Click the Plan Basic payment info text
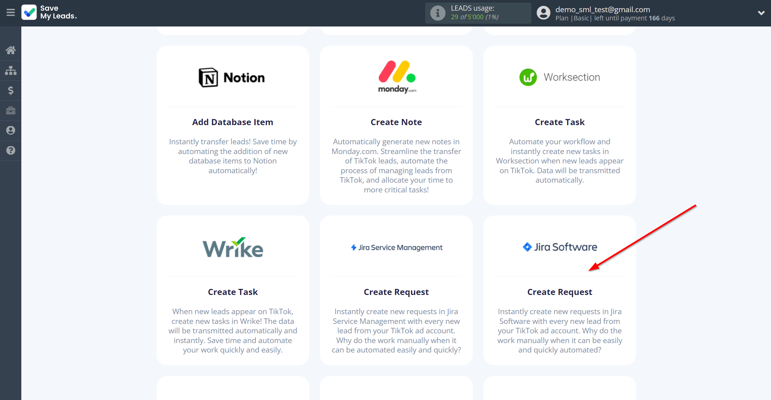Viewport: 771px width, 400px height. pyautogui.click(x=615, y=18)
